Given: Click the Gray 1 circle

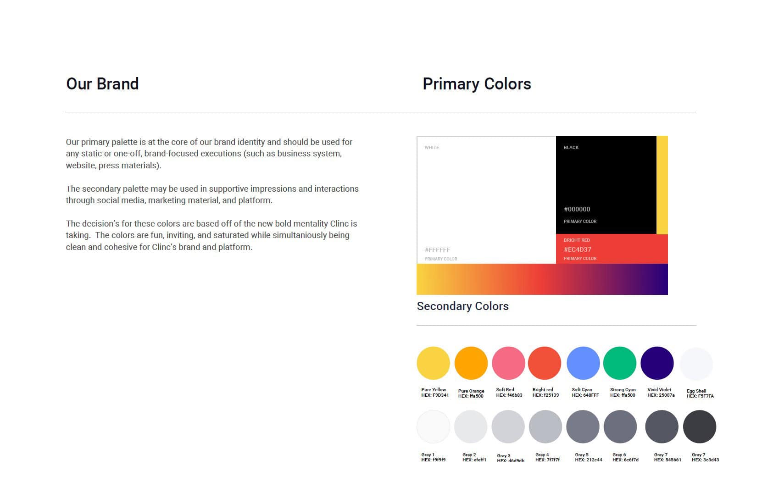Looking at the screenshot, I should pyautogui.click(x=433, y=427).
